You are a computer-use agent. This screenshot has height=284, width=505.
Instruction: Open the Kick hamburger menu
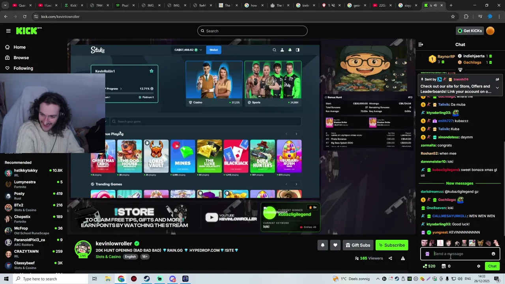click(x=8, y=31)
